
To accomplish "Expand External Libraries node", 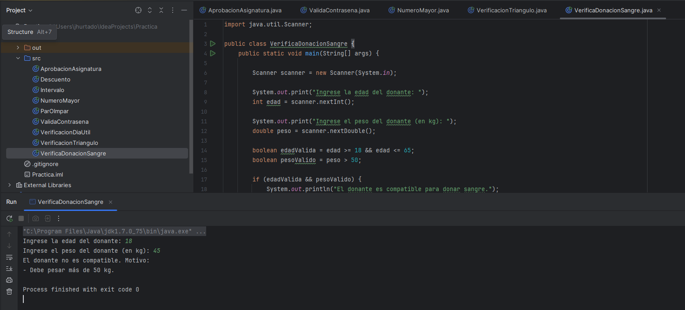I will point(10,185).
